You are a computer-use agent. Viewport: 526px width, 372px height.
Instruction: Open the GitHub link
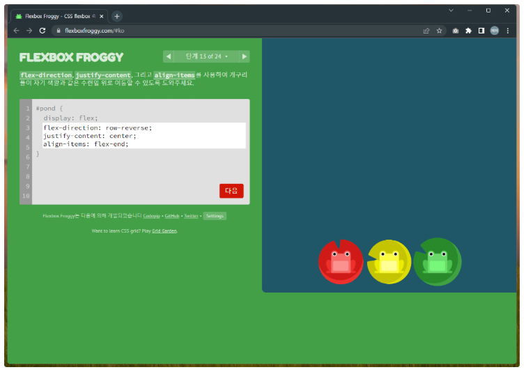coord(172,216)
